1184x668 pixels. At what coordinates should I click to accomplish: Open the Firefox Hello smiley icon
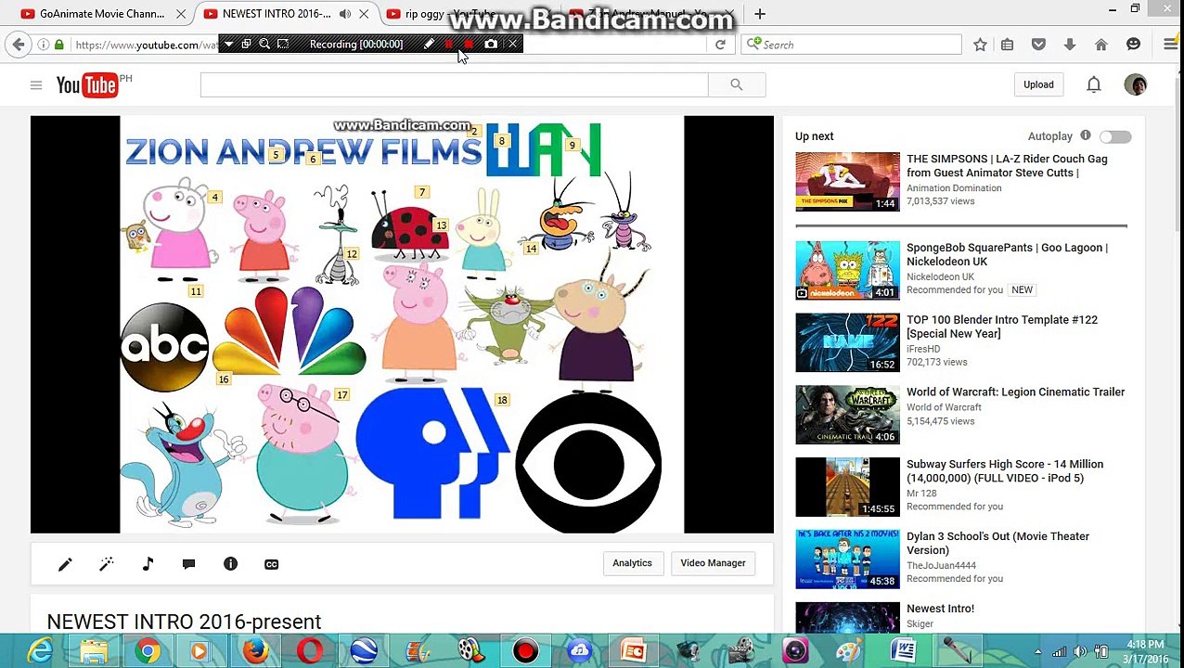pyautogui.click(x=1133, y=45)
